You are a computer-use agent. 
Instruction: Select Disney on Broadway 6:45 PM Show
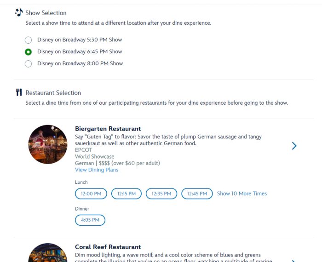click(29, 52)
